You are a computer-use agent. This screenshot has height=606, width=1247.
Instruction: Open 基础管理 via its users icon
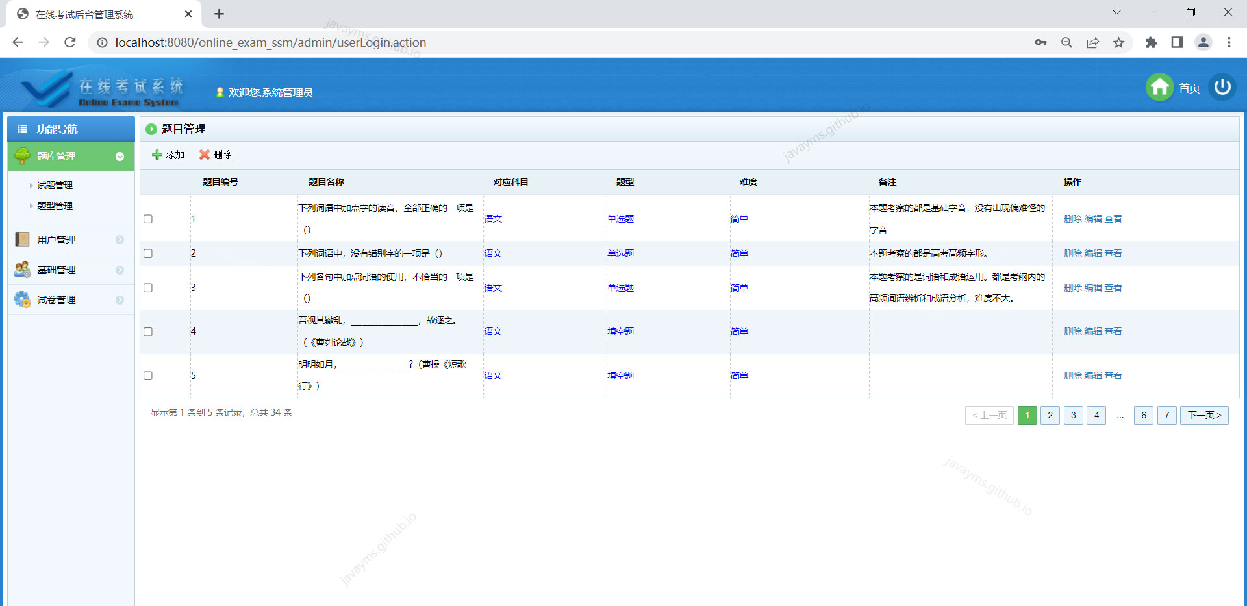[21, 270]
